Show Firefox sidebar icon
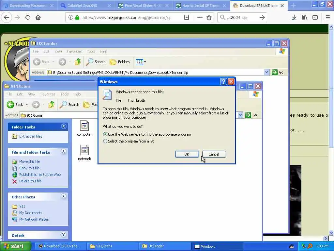The image size is (334, 251). 315,18
